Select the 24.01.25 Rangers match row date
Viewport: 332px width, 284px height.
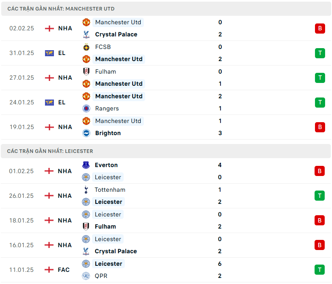click(22, 102)
